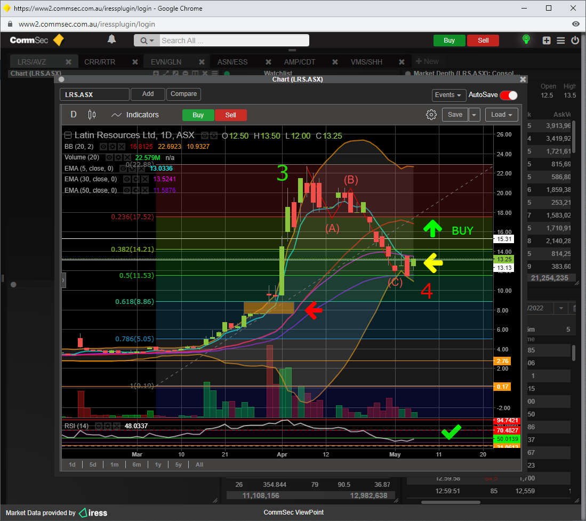Screen dimensions: 586x521
Task: Change chart style using candlestick icon
Action: (x=92, y=115)
